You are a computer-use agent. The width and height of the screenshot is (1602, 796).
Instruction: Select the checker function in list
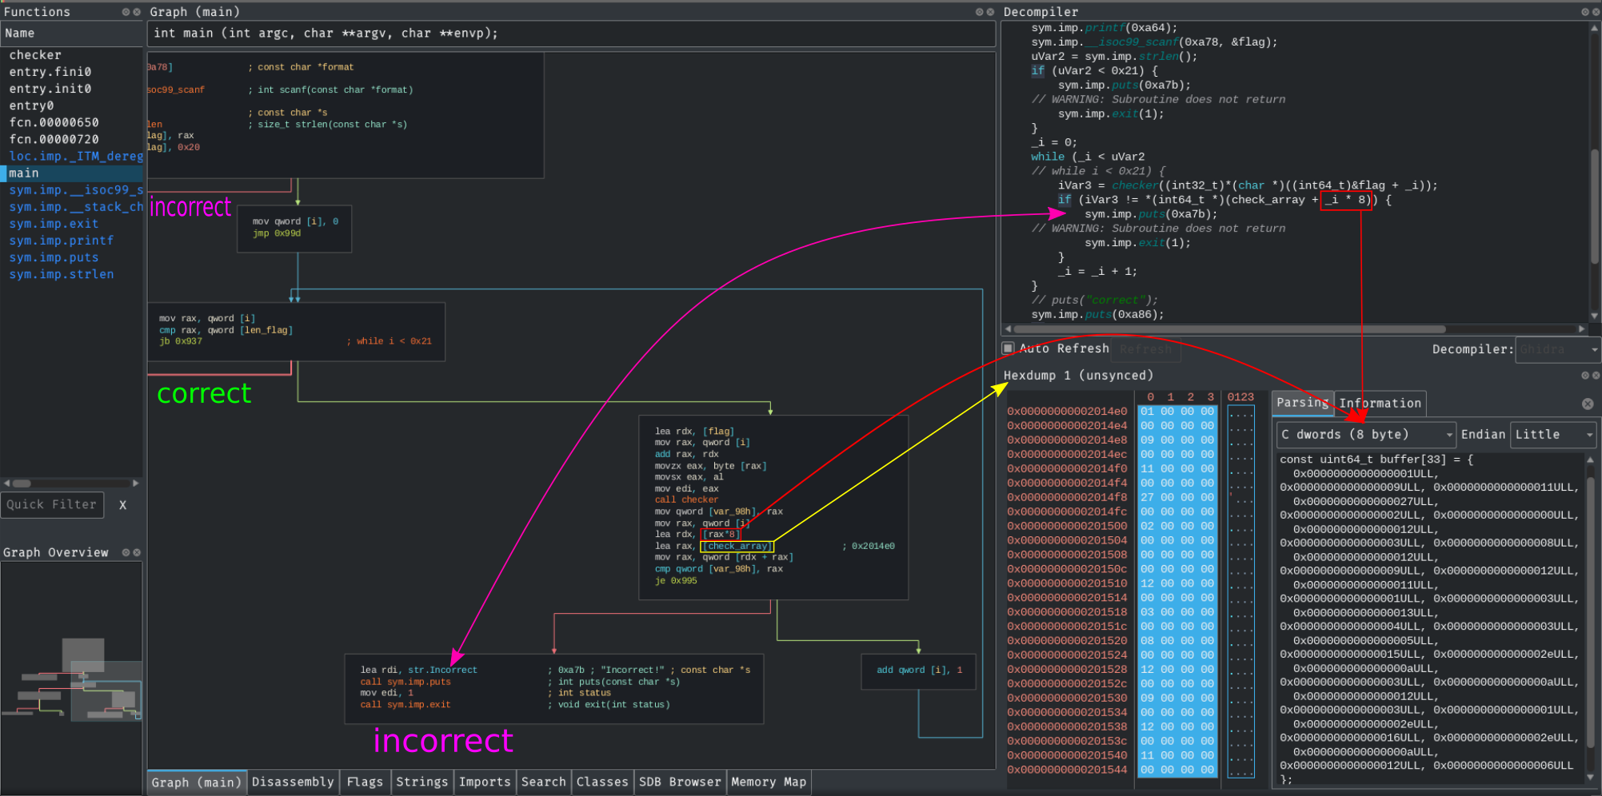coord(35,55)
